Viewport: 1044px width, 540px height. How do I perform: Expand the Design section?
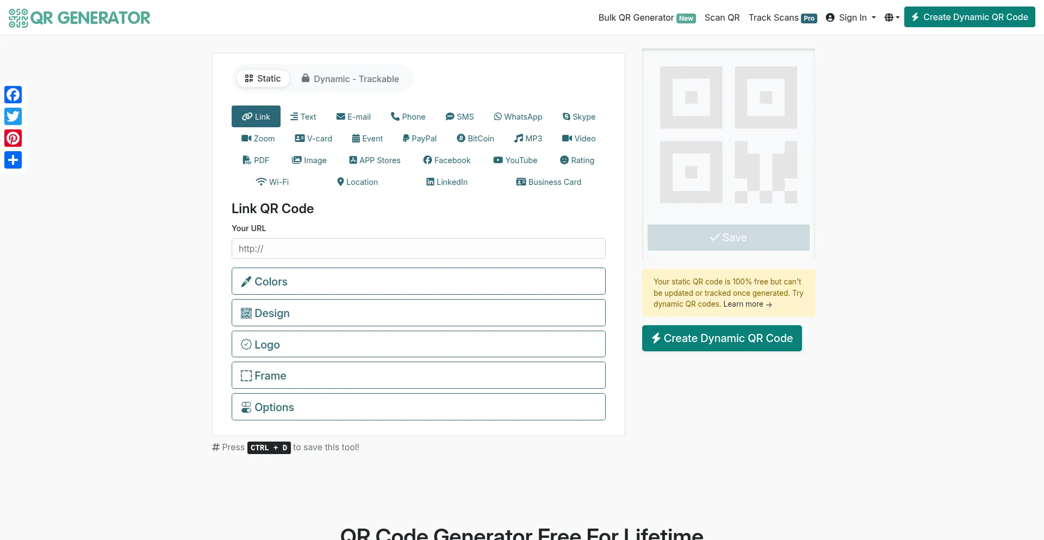click(x=418, y=313)
